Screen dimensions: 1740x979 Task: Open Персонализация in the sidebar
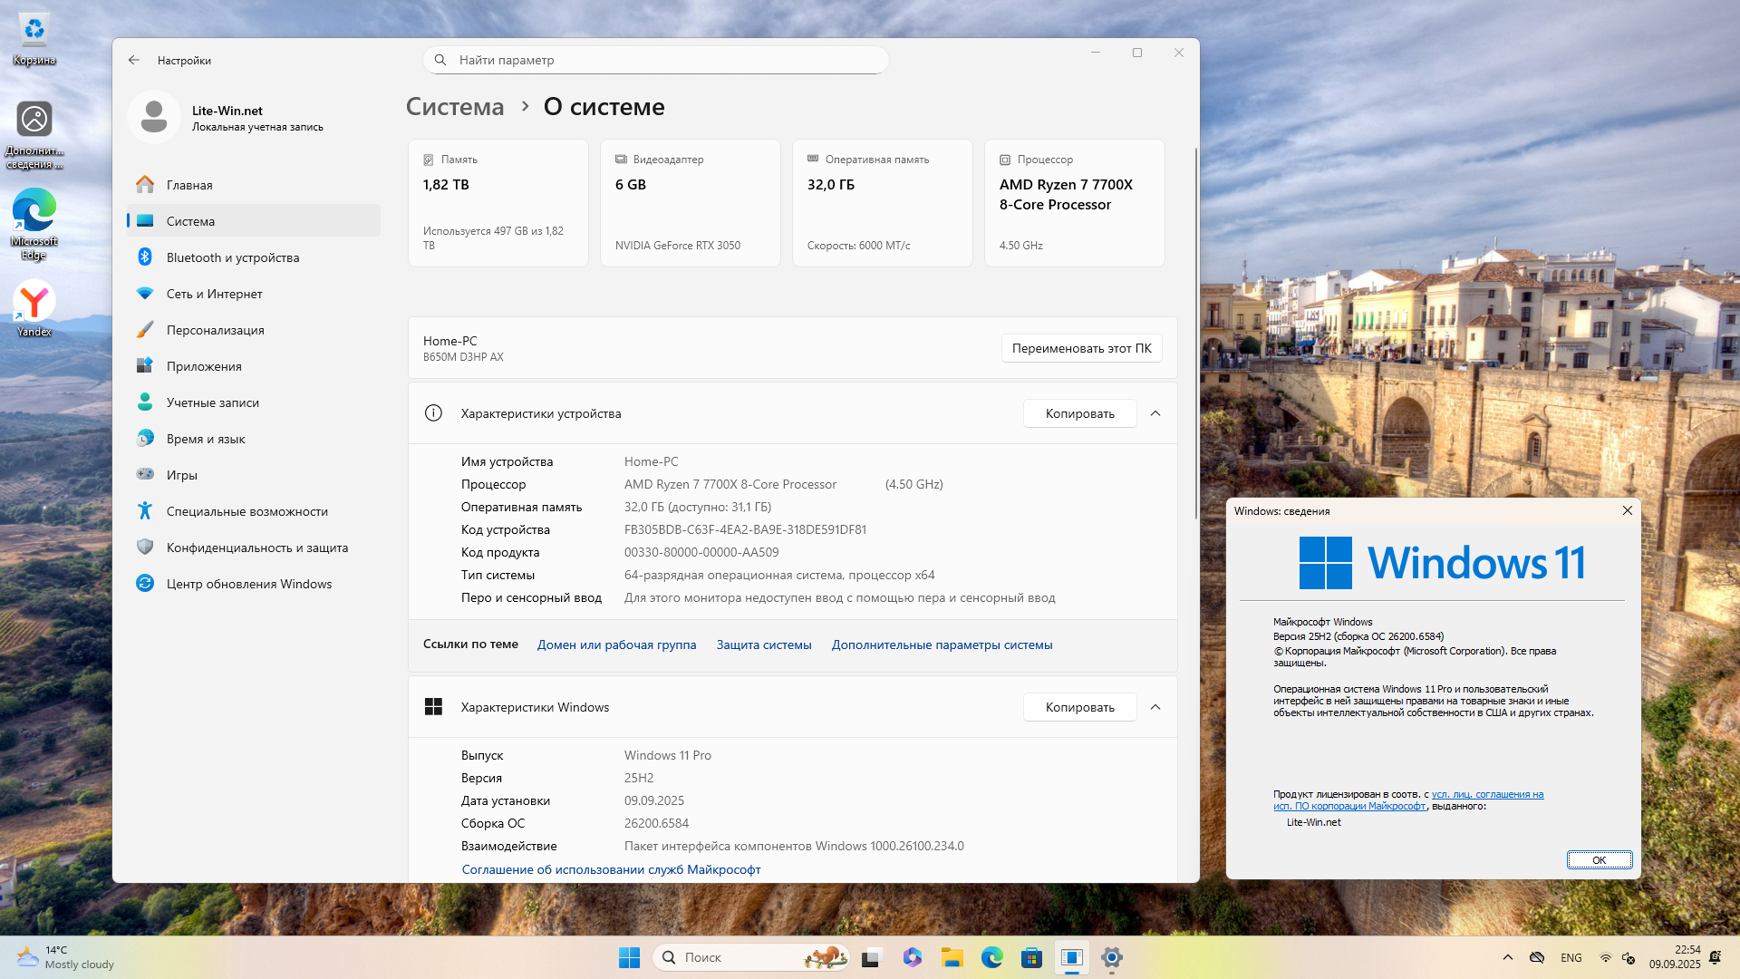pos(215,330)
